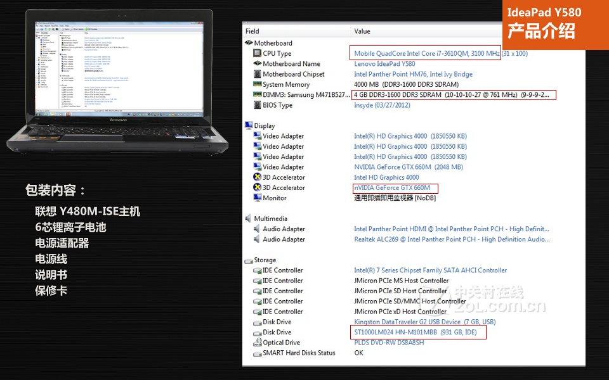609x380 pixels.
Task: Click the Motherboard group header icon
Action: pos(249,42)
